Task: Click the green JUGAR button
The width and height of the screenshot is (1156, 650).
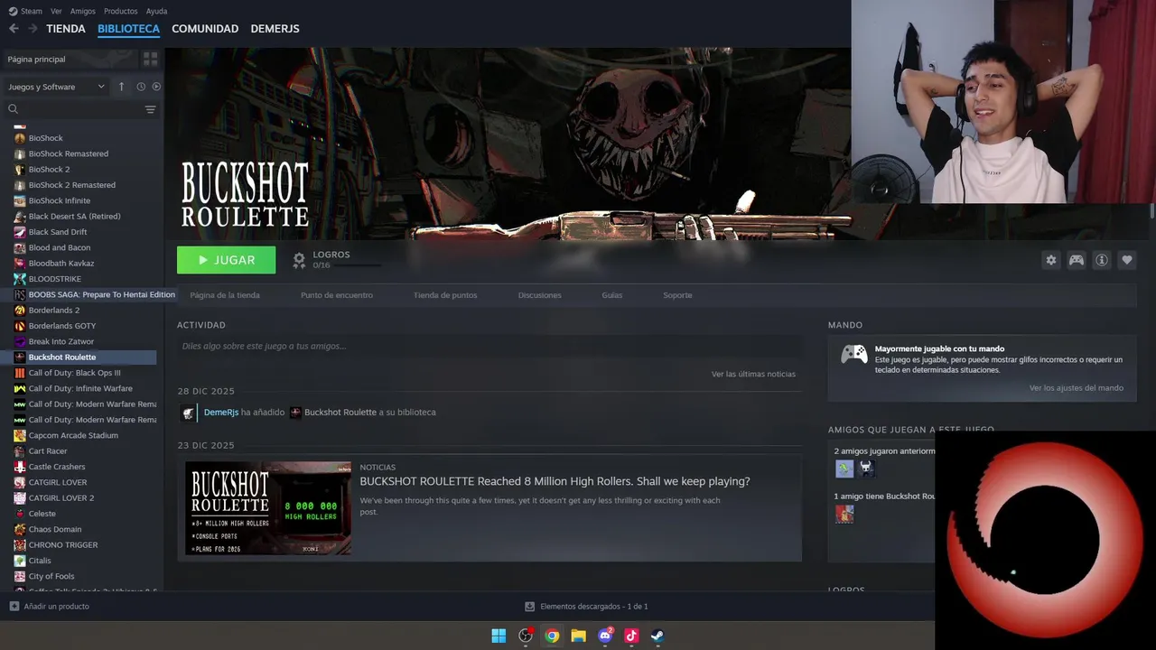Action: pos(227,260)
